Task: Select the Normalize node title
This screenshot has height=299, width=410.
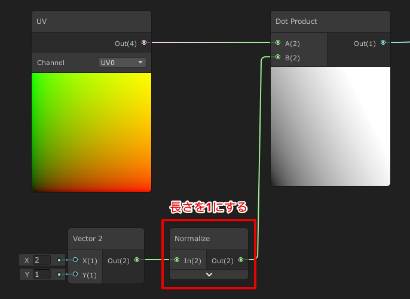Action: [x=192, y=239]
